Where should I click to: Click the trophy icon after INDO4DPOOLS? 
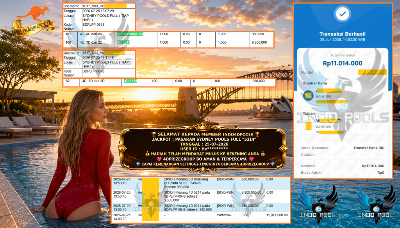(257, 134)
